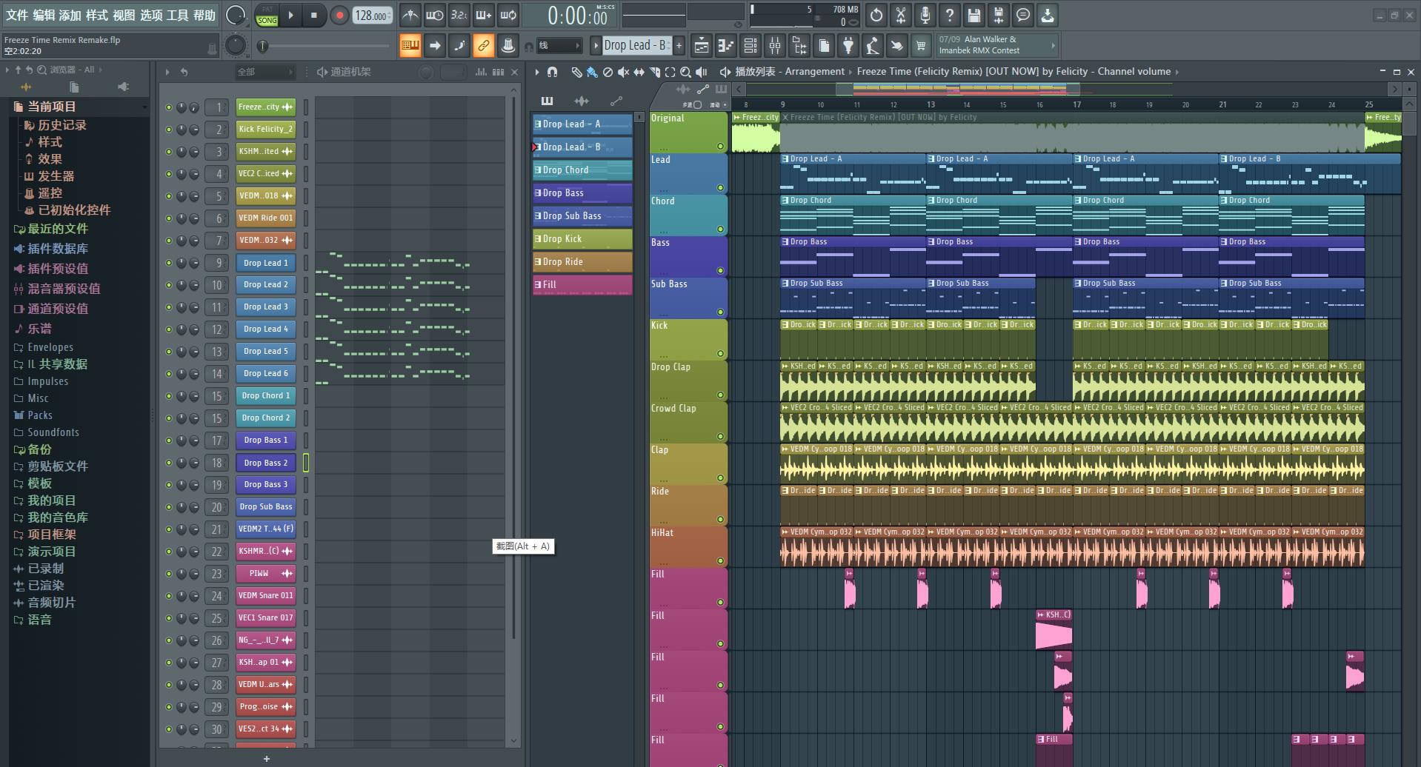Select the playlist Mute tool
This screenshot has height=767, width=1421.
[623, 72]
